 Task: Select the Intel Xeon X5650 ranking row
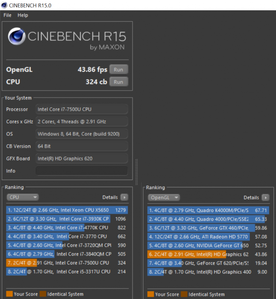tap(67, 210)
